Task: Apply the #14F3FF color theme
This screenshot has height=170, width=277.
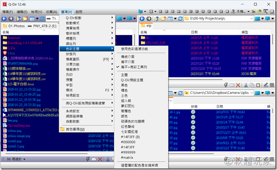Action: click(129, 147)
